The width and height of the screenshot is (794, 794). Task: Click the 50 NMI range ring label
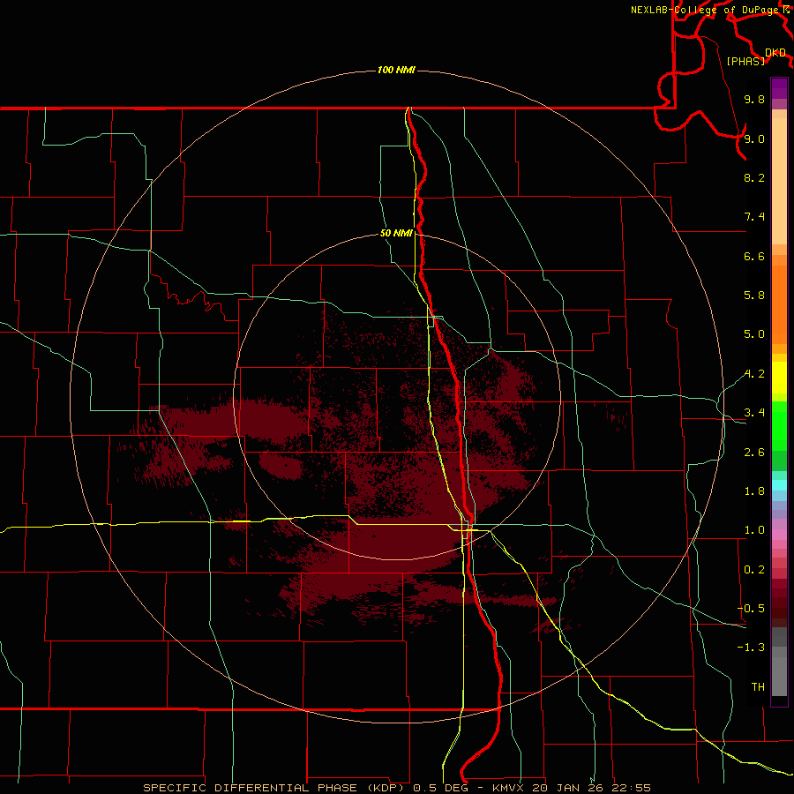pos(396,234)
